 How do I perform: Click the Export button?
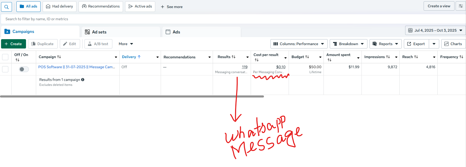point(416,44)
